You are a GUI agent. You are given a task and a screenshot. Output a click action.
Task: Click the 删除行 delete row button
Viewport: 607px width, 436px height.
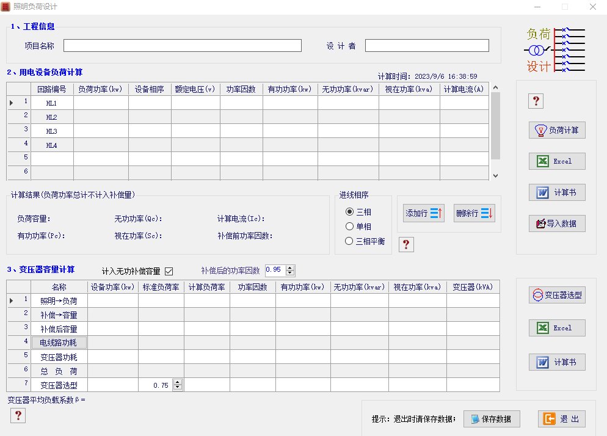point(474,213)
